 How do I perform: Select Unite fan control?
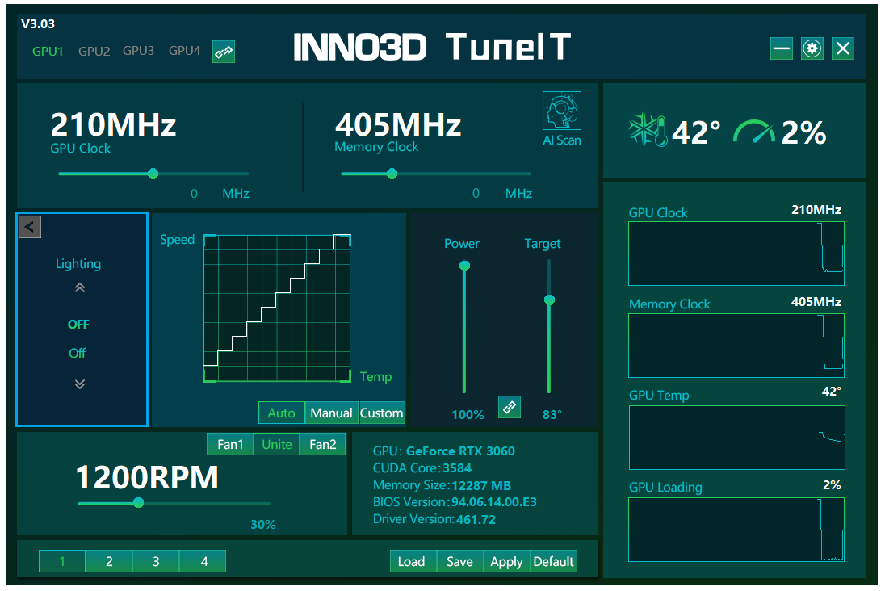click(276, 444)
